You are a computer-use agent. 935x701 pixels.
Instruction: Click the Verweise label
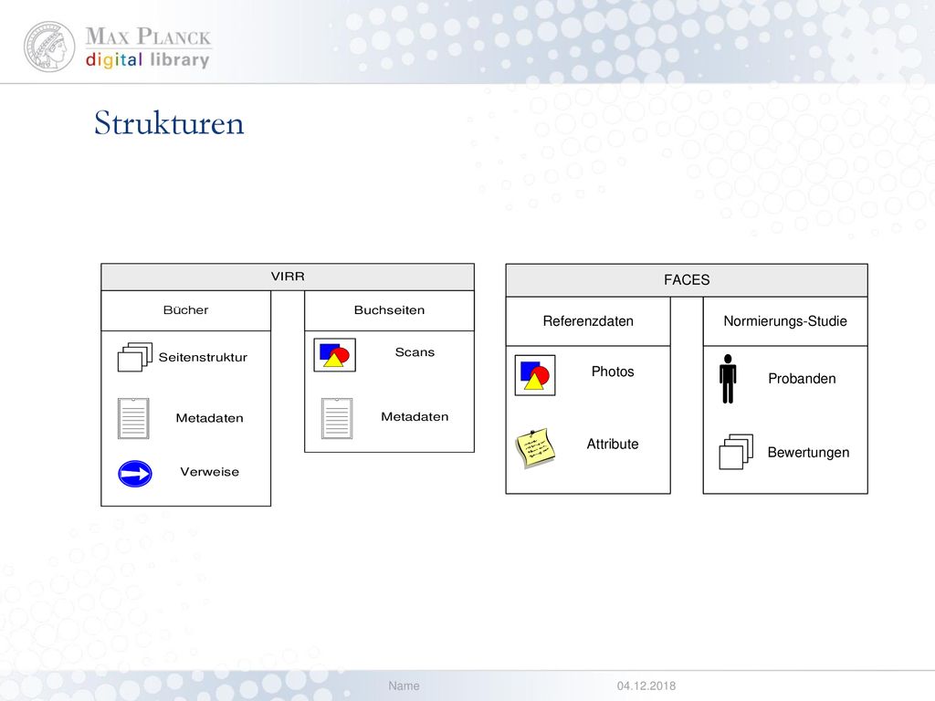coord(209,472)
